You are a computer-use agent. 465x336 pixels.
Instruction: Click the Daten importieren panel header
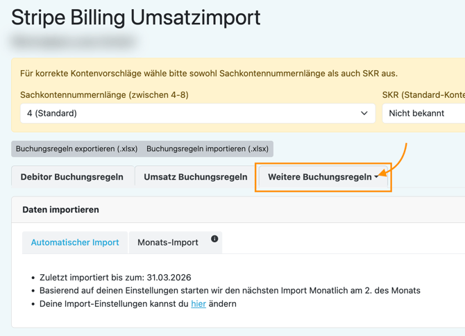click(x=61, y=210)
